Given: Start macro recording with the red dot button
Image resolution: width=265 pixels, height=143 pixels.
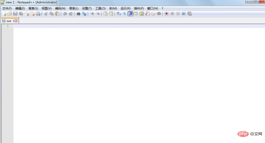Looking at the screenshot, I should point(167,14).
